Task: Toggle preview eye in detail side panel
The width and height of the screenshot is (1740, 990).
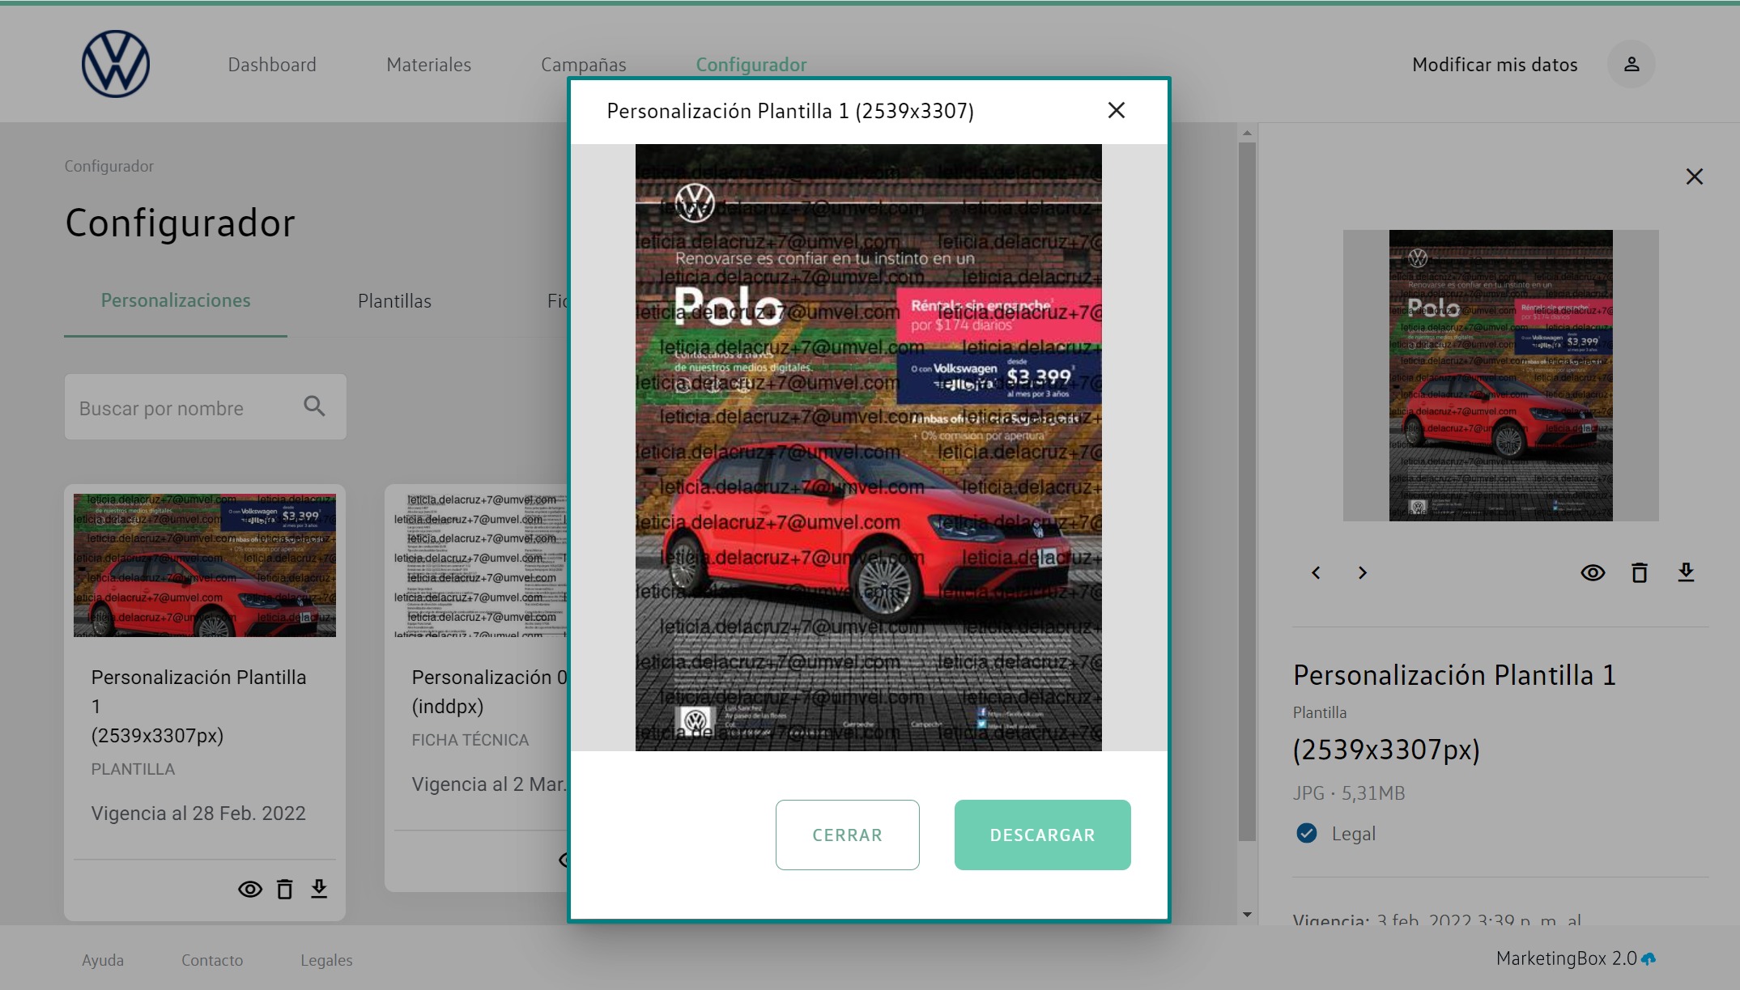Action: [x=1593, y=573]
